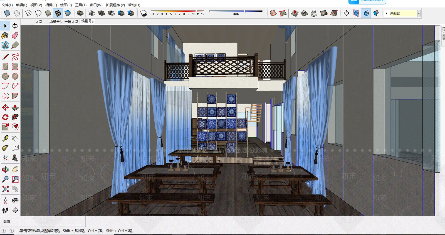Screen dimensions: 445x235
Task: Choose the Scale tool
Action: point(5,127)
